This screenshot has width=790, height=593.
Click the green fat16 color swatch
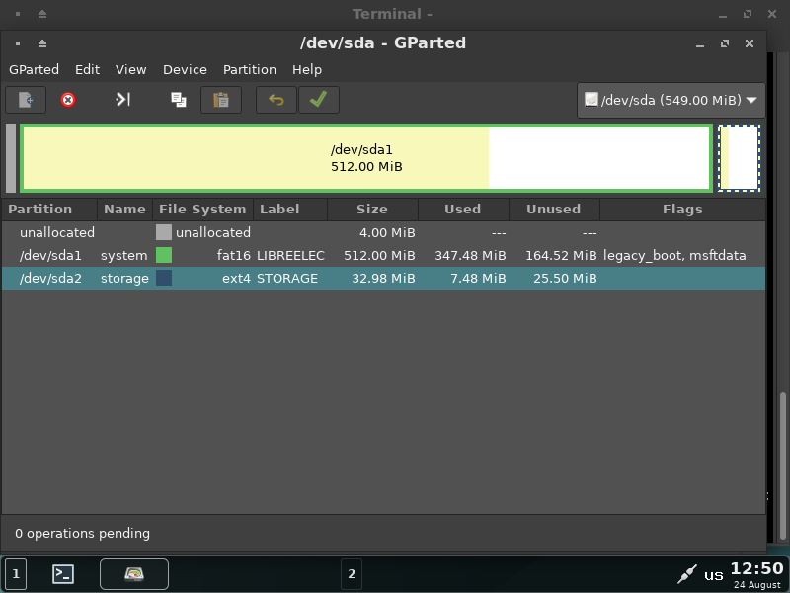(164, 255)
